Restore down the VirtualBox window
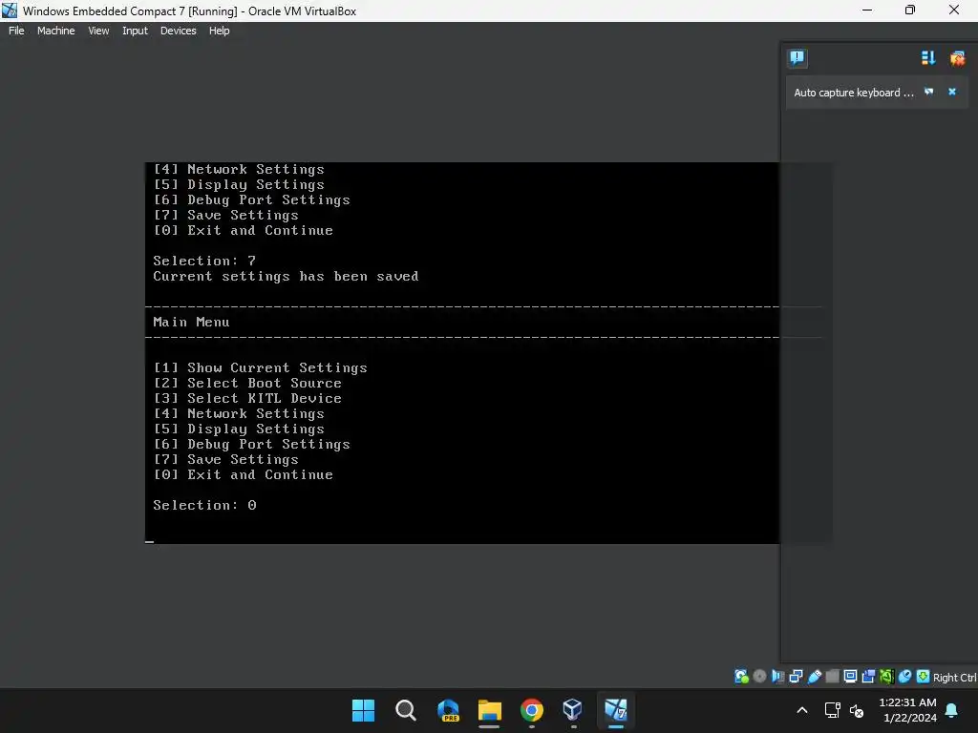 (x=910, y=10)
